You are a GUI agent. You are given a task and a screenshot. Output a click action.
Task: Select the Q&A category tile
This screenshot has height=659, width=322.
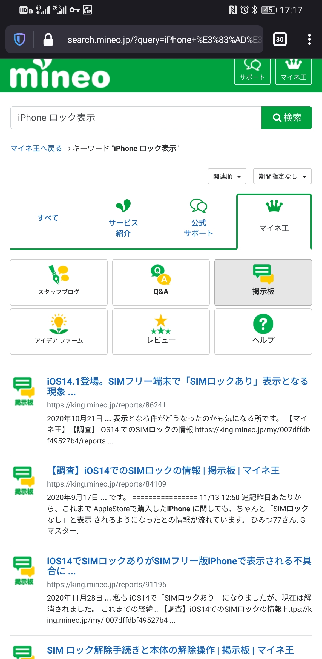pyautogui.click(x=161, y=282)
